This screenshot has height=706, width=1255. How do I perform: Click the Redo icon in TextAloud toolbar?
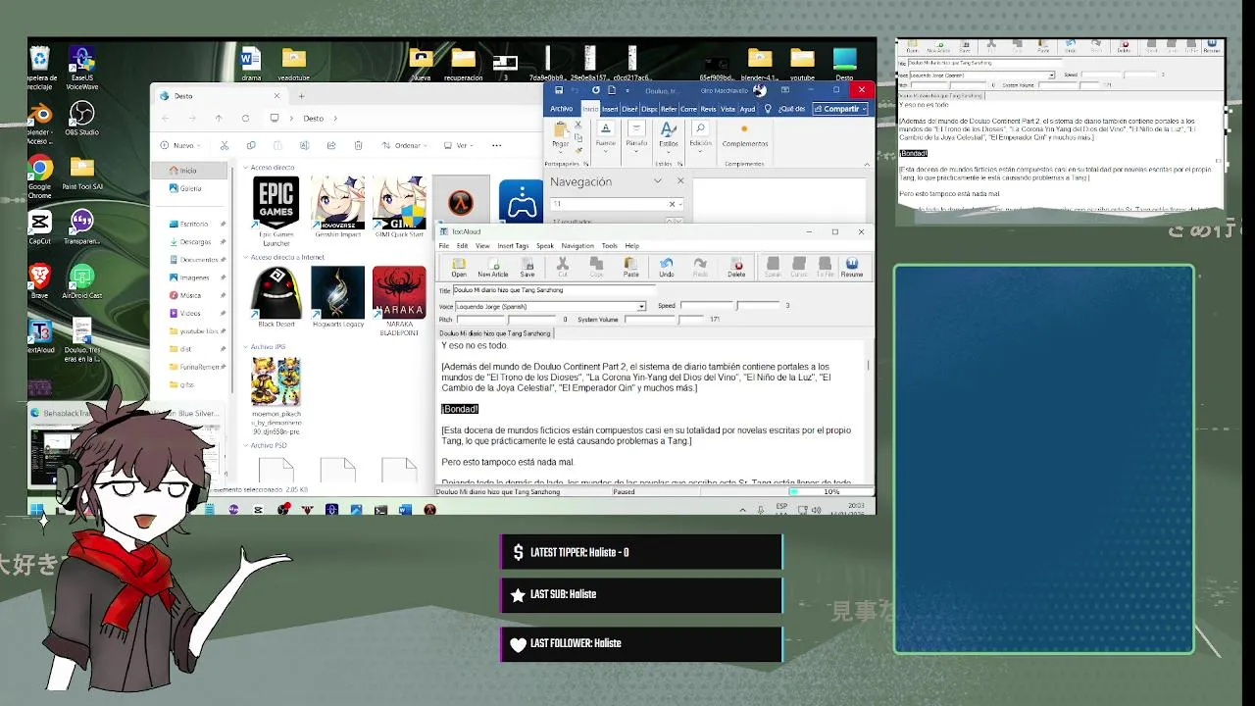pyautogui.click(x=700, y=267)
